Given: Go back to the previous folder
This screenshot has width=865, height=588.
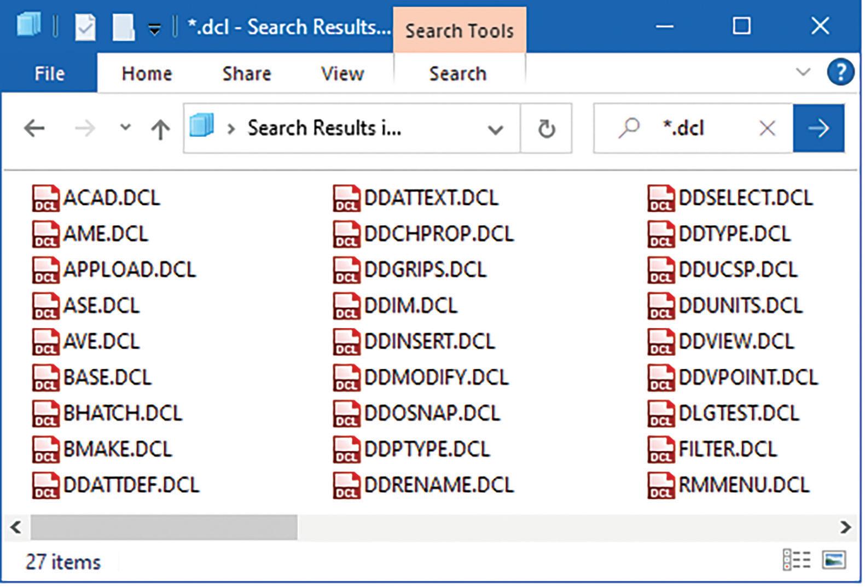Looking at the screenshot, I should [x=34, y=129].
